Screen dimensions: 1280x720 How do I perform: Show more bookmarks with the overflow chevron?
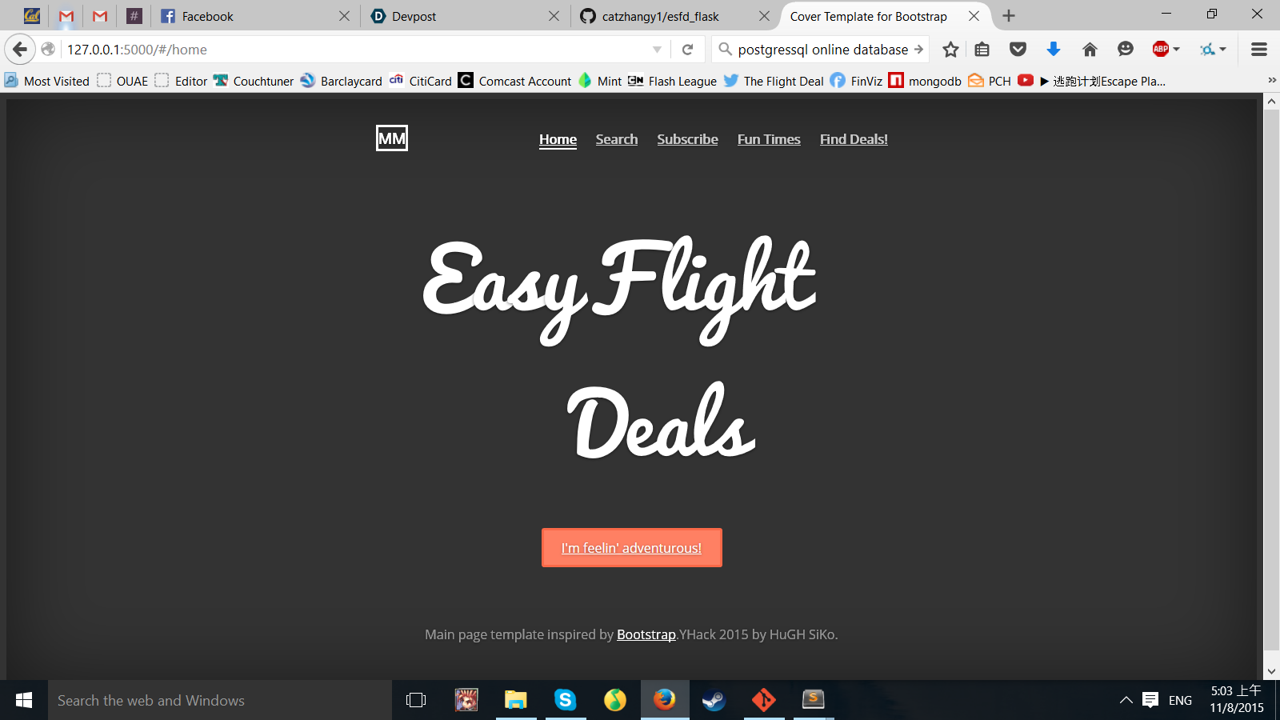[x=1272, y=81]
